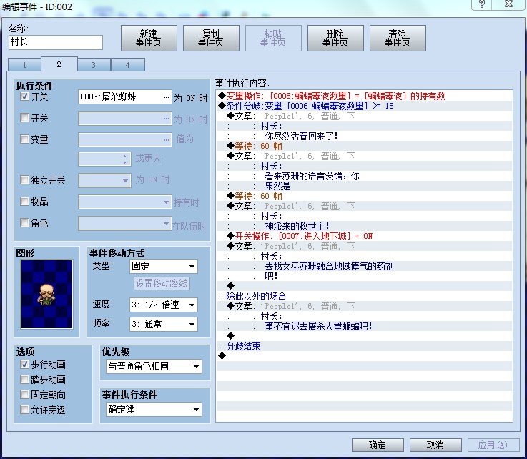Go to event page tab 4

click(128, 65)
